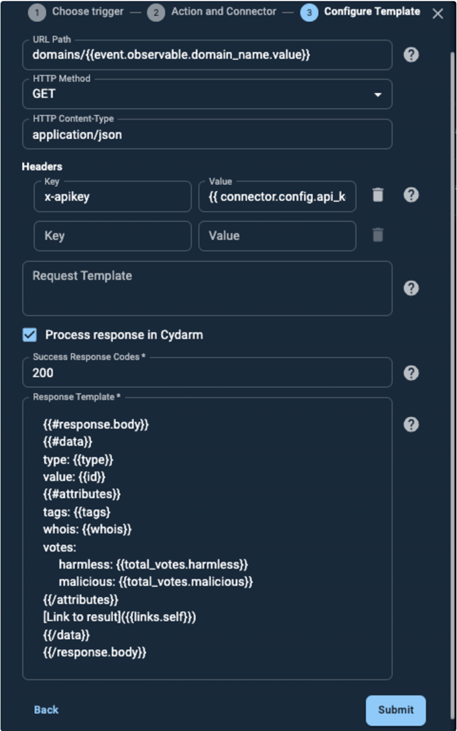Open the HTTP Method dropdown

click(207, 94)
